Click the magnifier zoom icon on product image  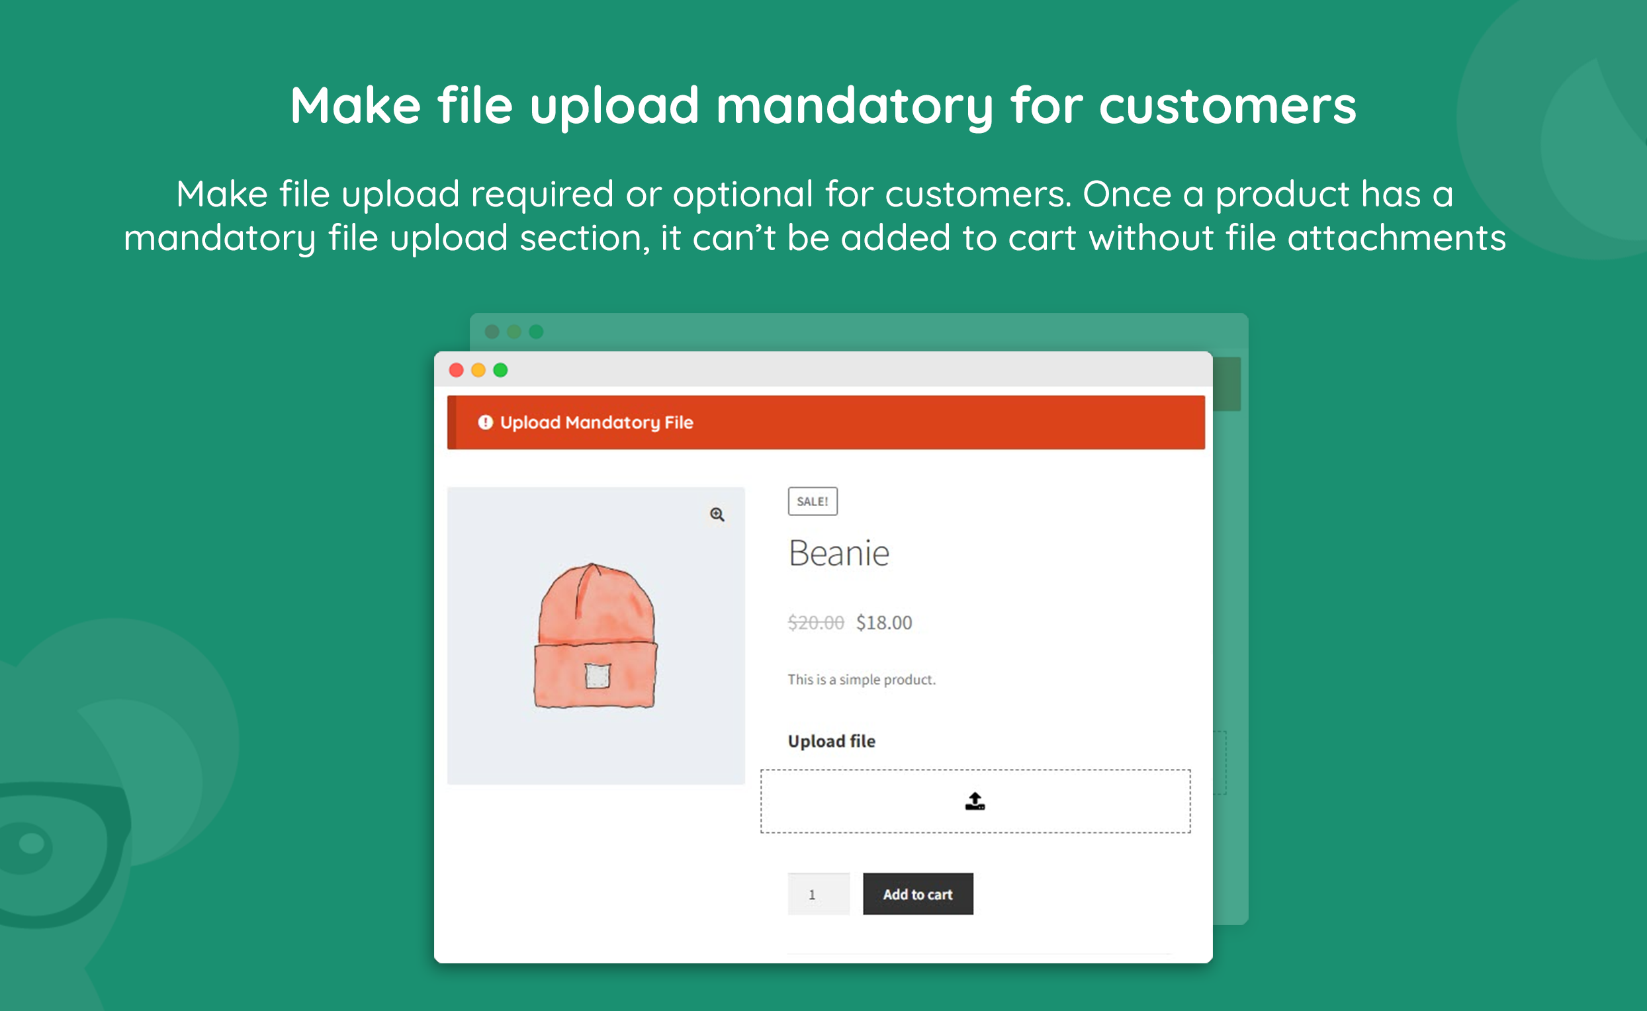pyautogui.click(x=717, y=514)
